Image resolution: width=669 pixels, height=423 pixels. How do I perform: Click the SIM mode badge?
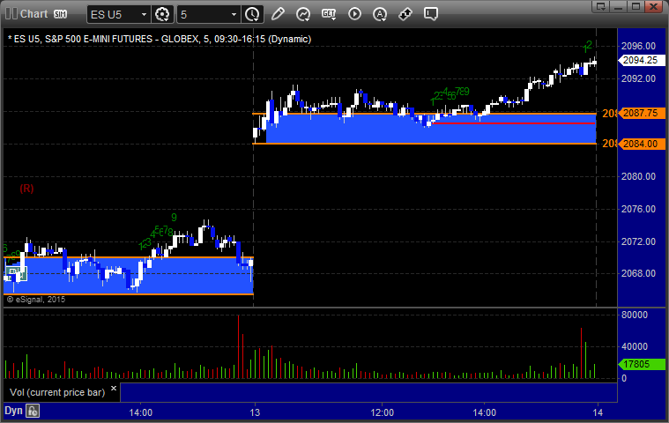point(60,14)
